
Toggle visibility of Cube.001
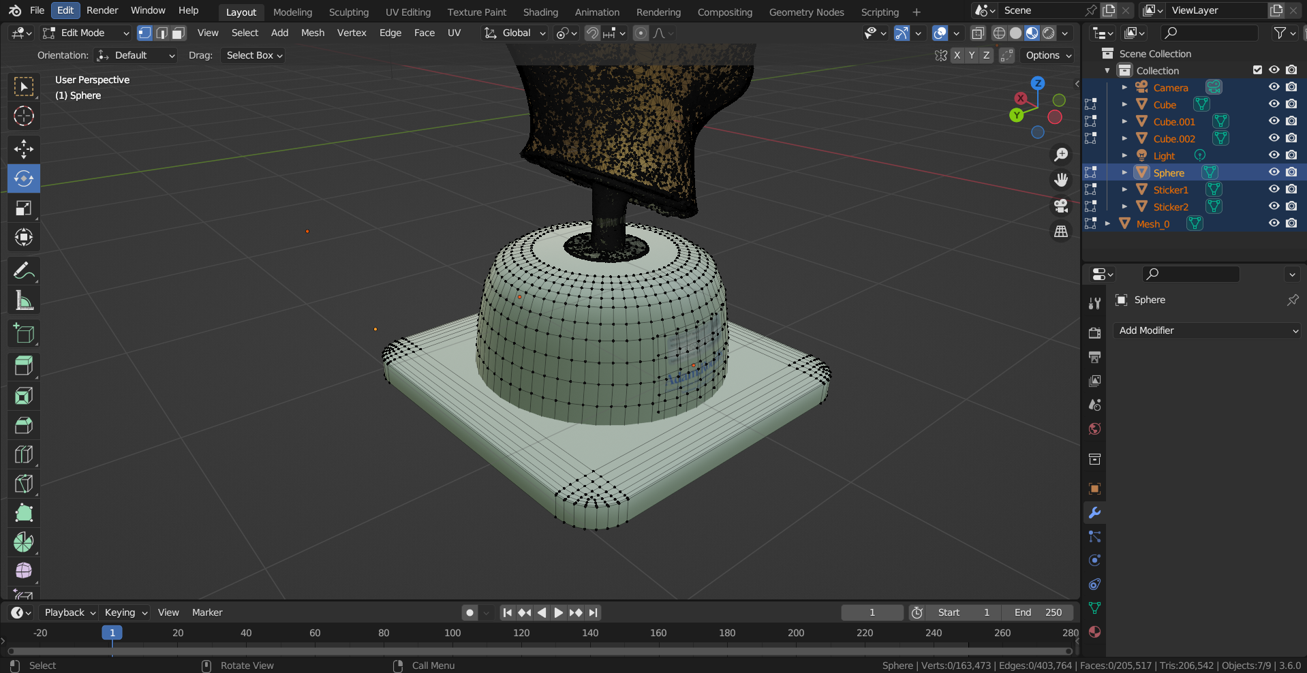[x=1274, y=121]
